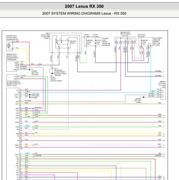
Task: Click the "YEL" label beside line number 8
Action: (160, 133)
